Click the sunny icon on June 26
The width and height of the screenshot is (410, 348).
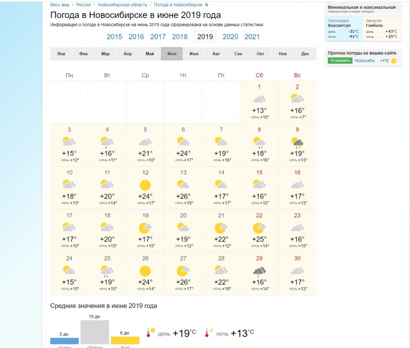145,271
